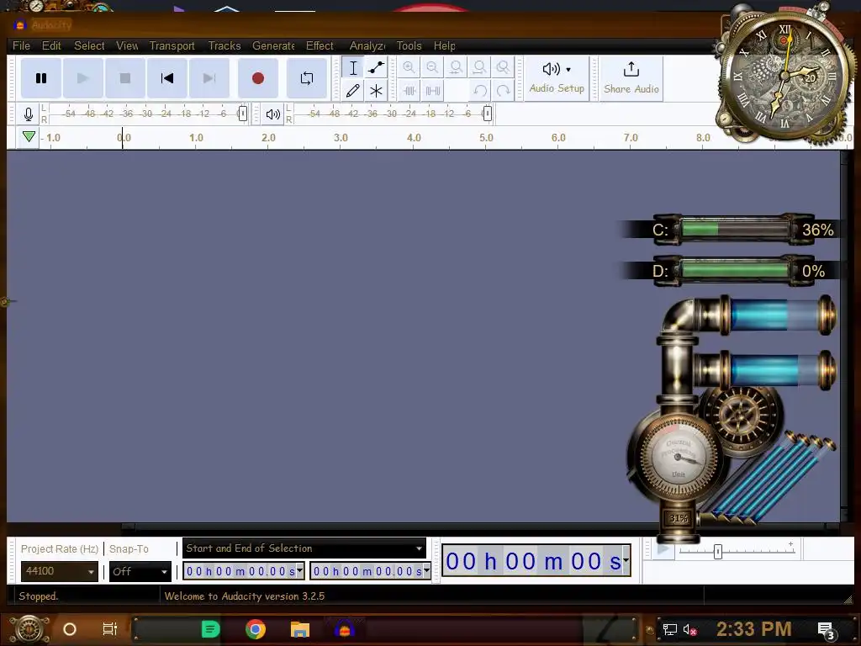861x646 pixels.
Task: Open the Audio Setup dropdown
Action: pyautogui.click(x=557, y=78)
